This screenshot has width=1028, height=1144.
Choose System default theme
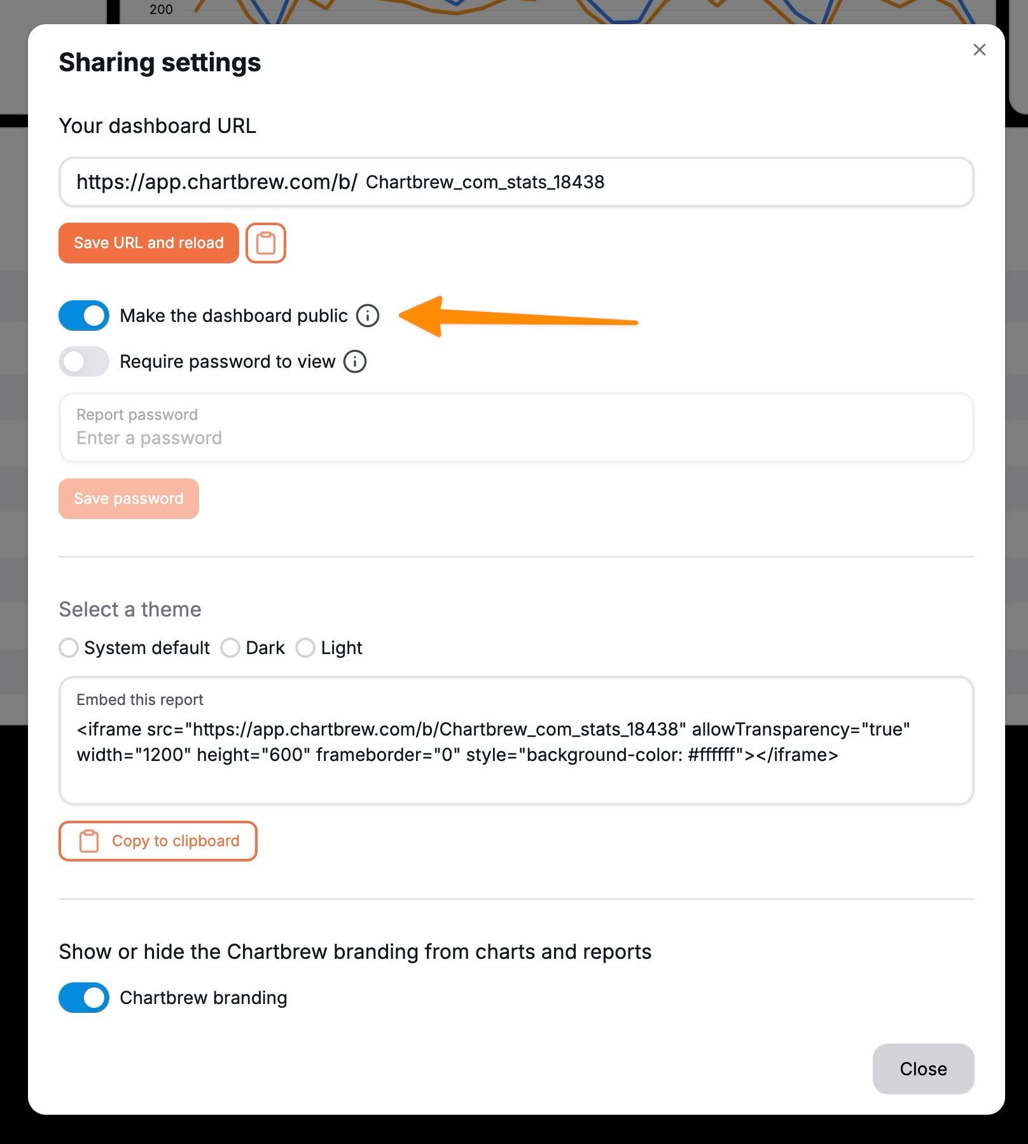pyautogui.click(x=69, y=648)
